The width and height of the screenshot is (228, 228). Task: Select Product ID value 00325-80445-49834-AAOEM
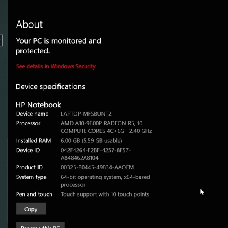click(97, 167)
